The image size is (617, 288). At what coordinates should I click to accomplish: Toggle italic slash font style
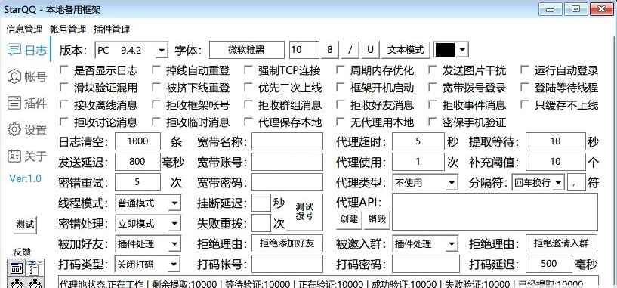tap(350, 50)
